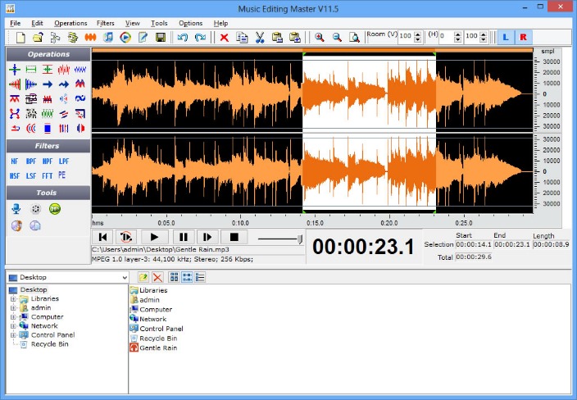Screen dimensions: 577x400
Task: Select the FFT filter icon
Action: (47, 175)
